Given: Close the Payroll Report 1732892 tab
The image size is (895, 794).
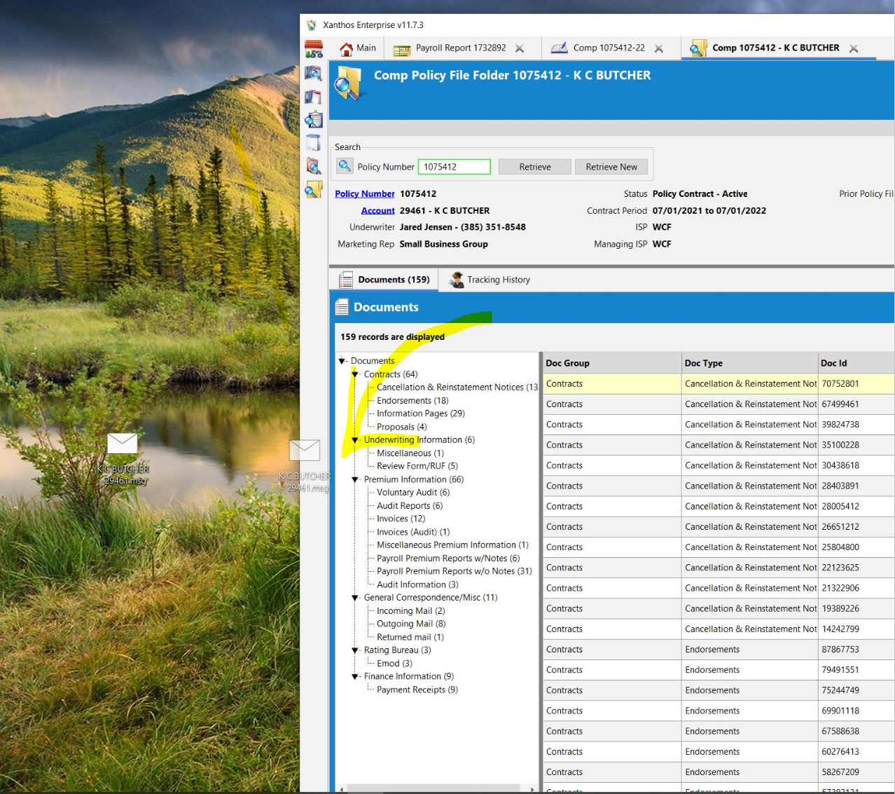Looking at the screenshot, I should pos(520,48).
